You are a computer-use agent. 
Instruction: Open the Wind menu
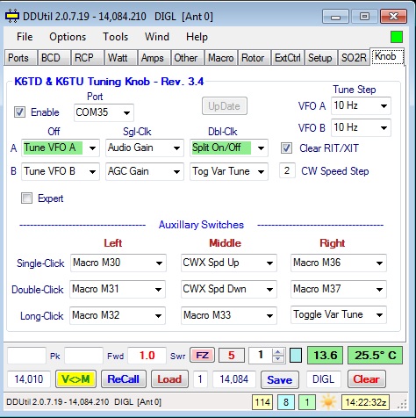click(x=157, y=37)
